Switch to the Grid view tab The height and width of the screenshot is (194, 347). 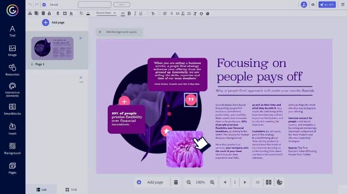[x=71, y=190]
